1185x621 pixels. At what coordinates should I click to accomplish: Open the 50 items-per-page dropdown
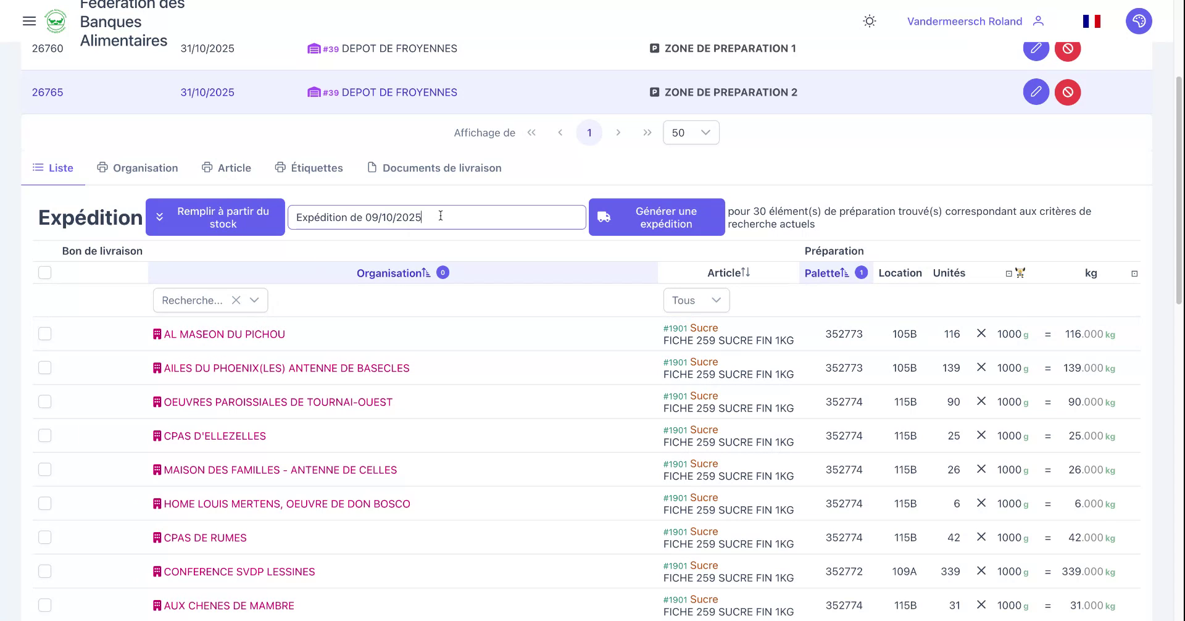[x=690, y=132]
